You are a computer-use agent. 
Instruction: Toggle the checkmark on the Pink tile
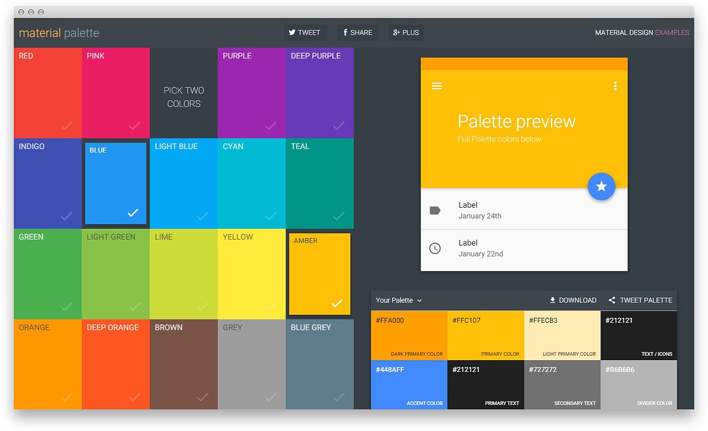click(x=134, y=126)
